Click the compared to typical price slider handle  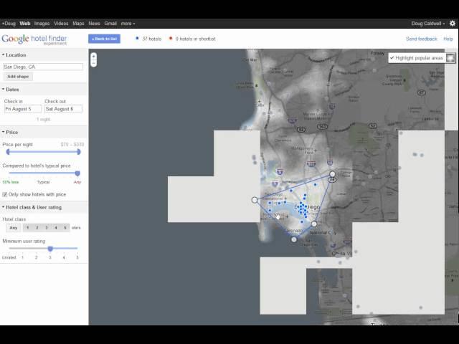pos(77,173)
